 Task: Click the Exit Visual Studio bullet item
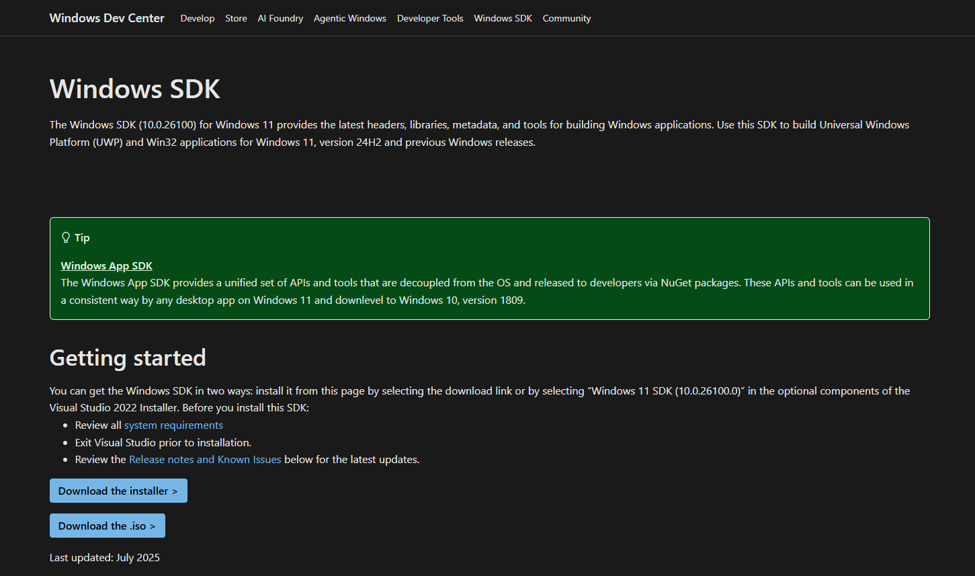[x=163, y=442]
